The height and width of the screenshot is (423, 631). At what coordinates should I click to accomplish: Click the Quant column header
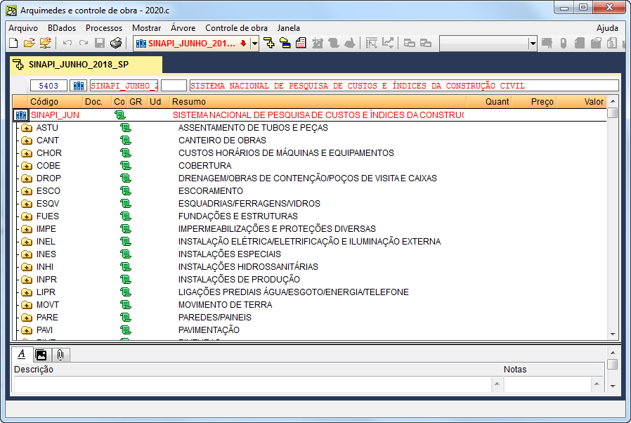(489, 102)
